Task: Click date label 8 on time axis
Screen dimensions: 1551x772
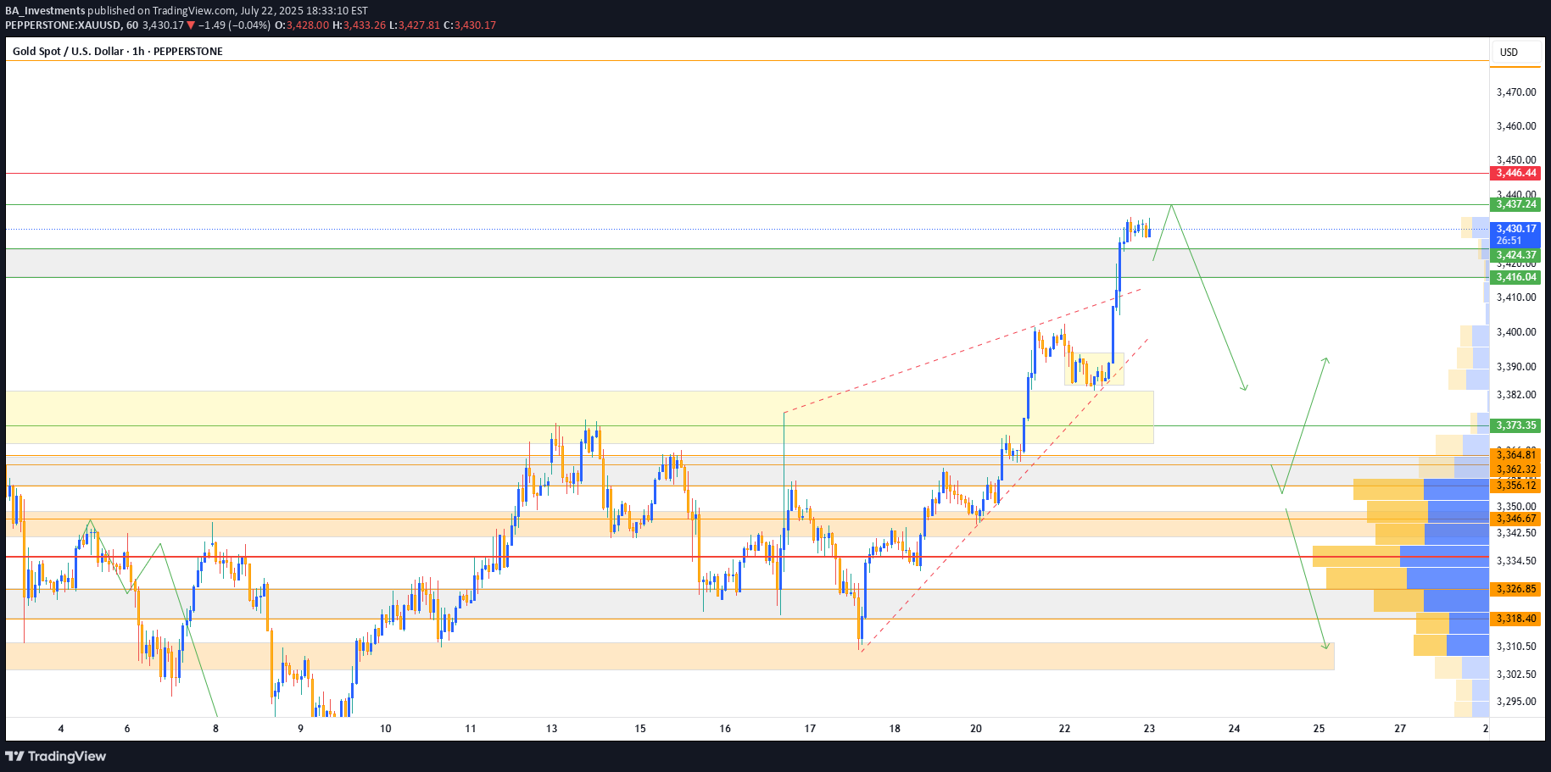Action: (215, 729)
